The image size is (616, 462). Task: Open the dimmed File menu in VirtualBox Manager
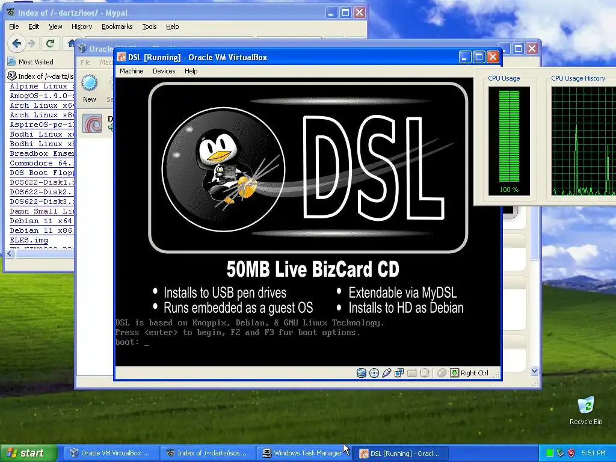pos(85,63)
